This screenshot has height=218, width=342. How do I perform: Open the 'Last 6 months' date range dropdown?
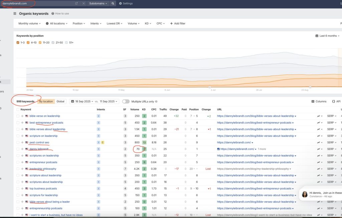(x=328, y=36)
